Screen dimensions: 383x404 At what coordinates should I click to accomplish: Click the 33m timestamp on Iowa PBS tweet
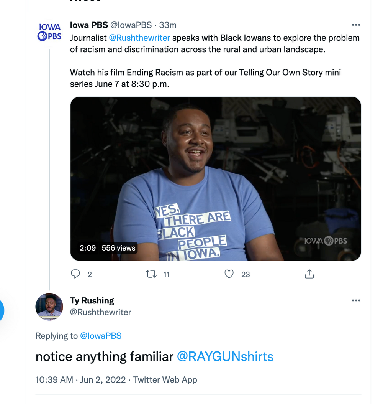[168, 25]
